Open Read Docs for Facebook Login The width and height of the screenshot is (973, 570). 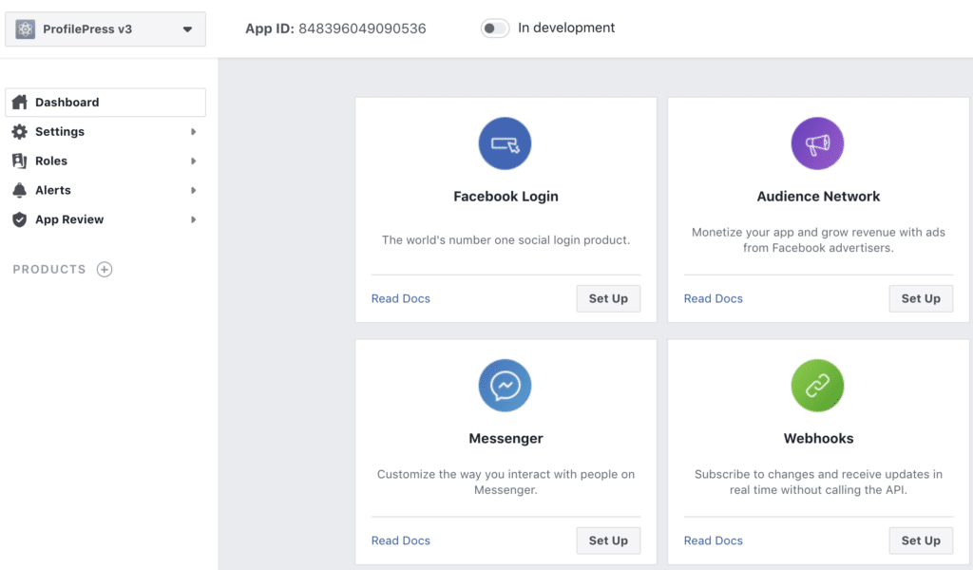pos(401,298)
